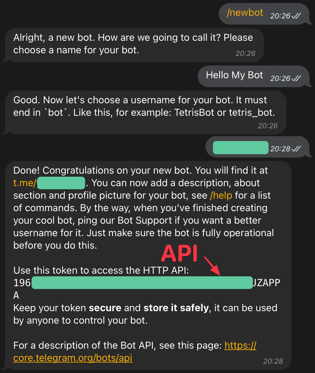Select the 'choose a name for your bot' message
The image size is (315, 373).
point(134,45)
